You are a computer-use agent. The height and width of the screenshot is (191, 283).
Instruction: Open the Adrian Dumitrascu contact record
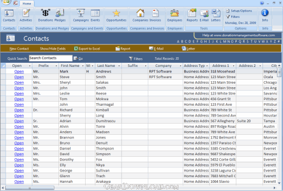[19, 121]
